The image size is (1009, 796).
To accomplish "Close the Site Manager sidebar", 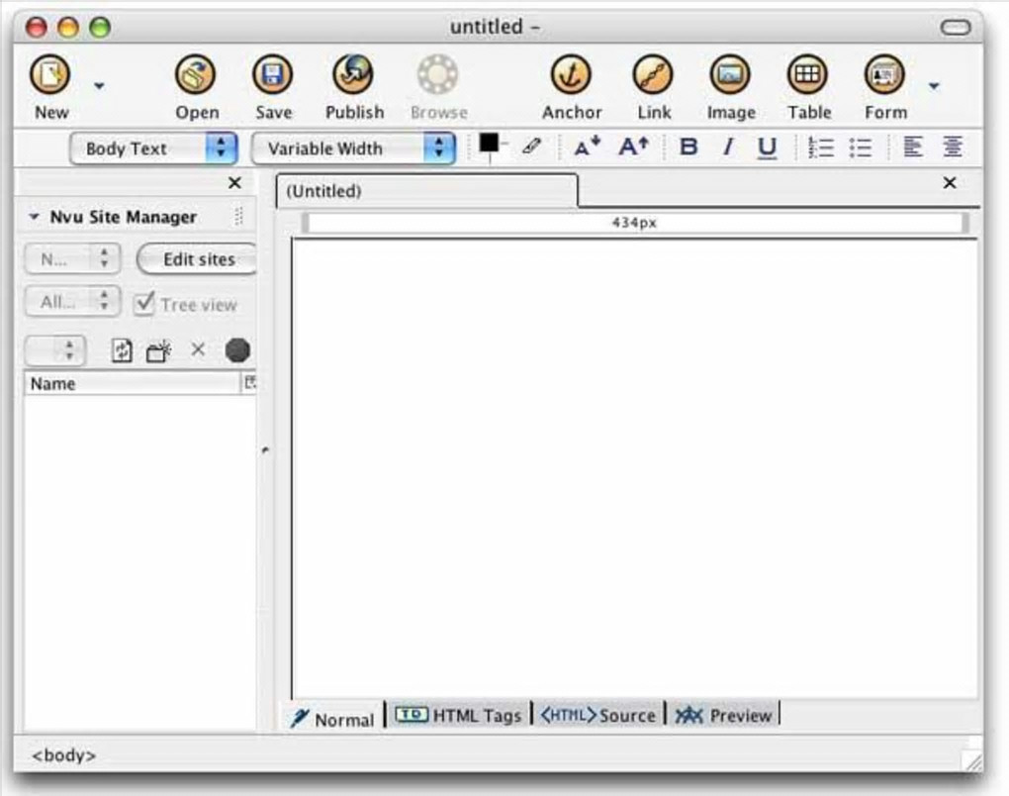I will [x=234, y=183].
